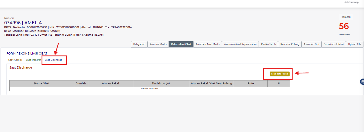View the Resiko Jatuh tab
Image resolution: width=364 pixels, height=132 pixels.
click(268, 44)
